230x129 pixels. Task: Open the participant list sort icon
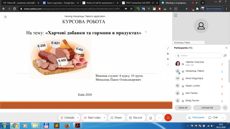coord(225,56)
